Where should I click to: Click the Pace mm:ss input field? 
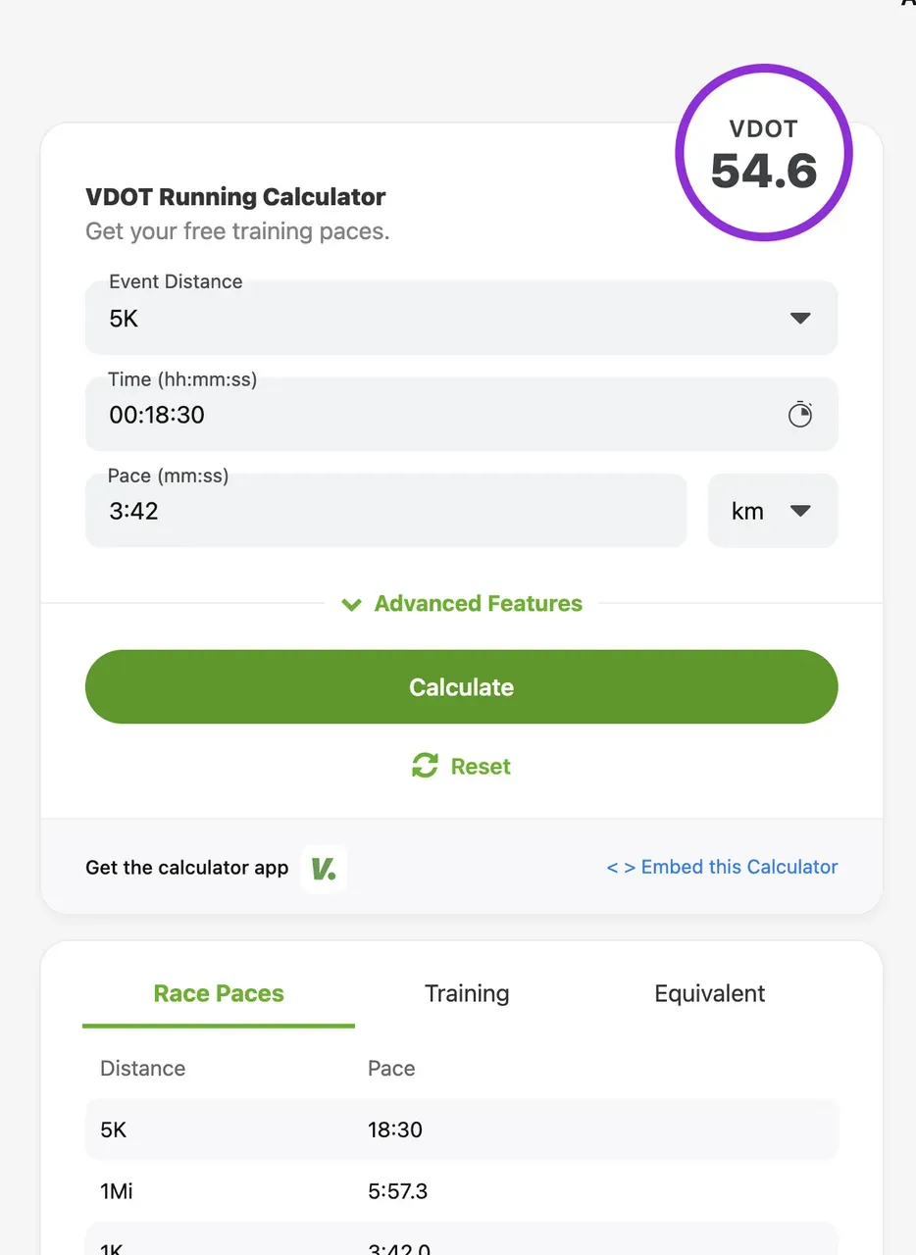pos(385,511)
